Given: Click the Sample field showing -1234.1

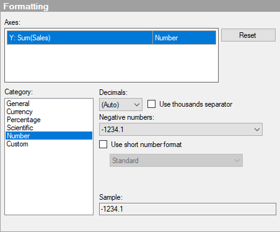Looking at the screenshot, I should tap(188, 209).
